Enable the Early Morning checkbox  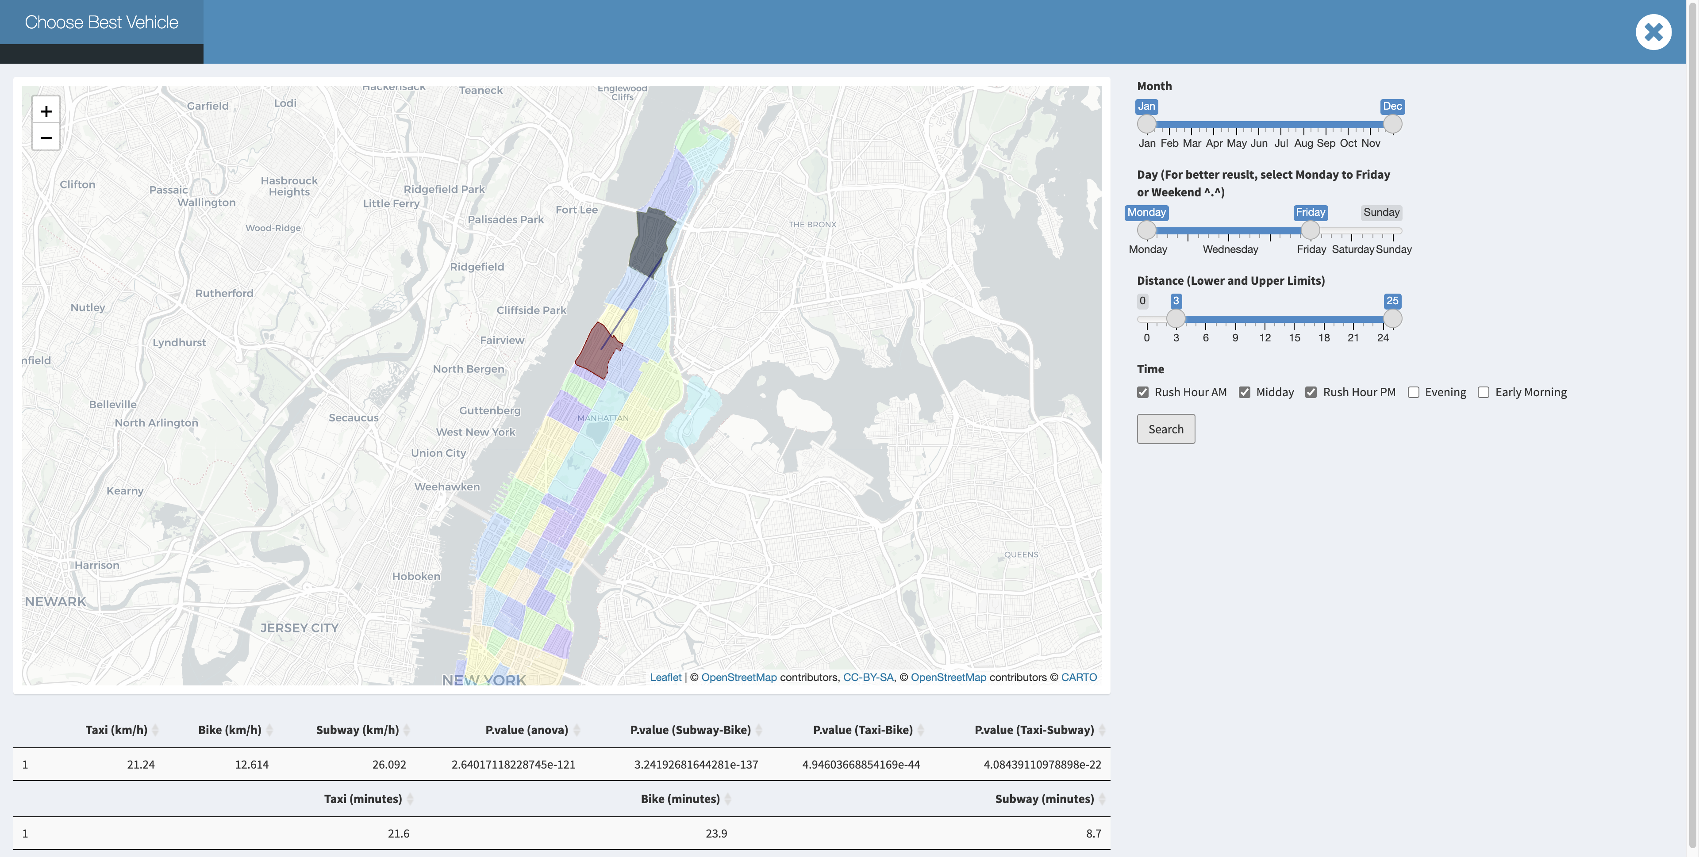pyautogui.click(x=1484, y=392)
